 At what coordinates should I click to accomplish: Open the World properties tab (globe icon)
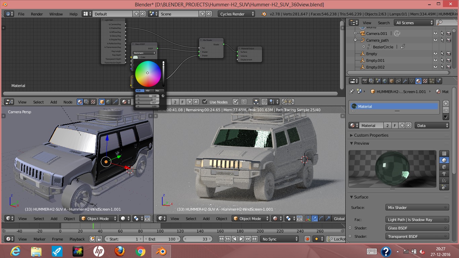(x=385, y=81)
